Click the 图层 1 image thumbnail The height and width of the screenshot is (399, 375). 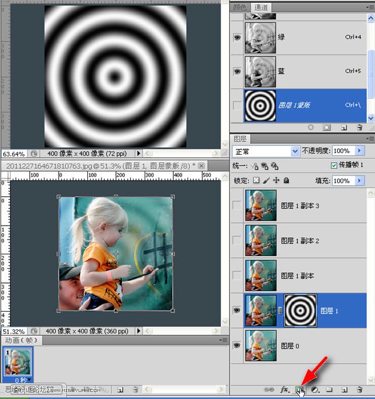pyautogui.click(x=261, y=311)
